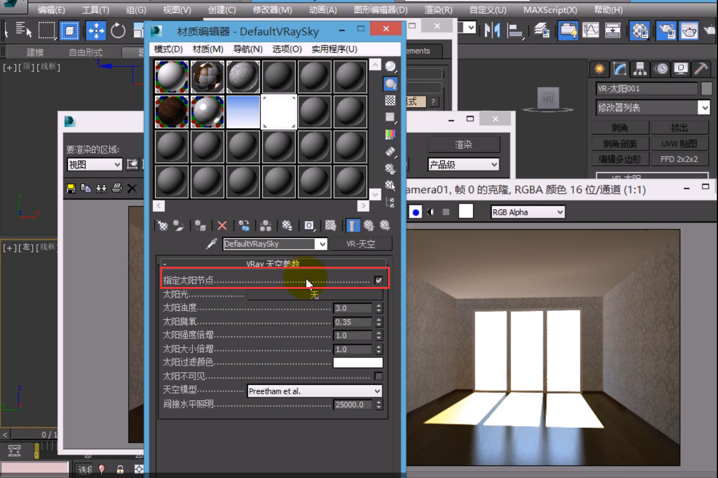This screenshot has height=478, width=718.
Task: Click the 太阳过滤颜色 white color swatch
Action: pos(358,362)
